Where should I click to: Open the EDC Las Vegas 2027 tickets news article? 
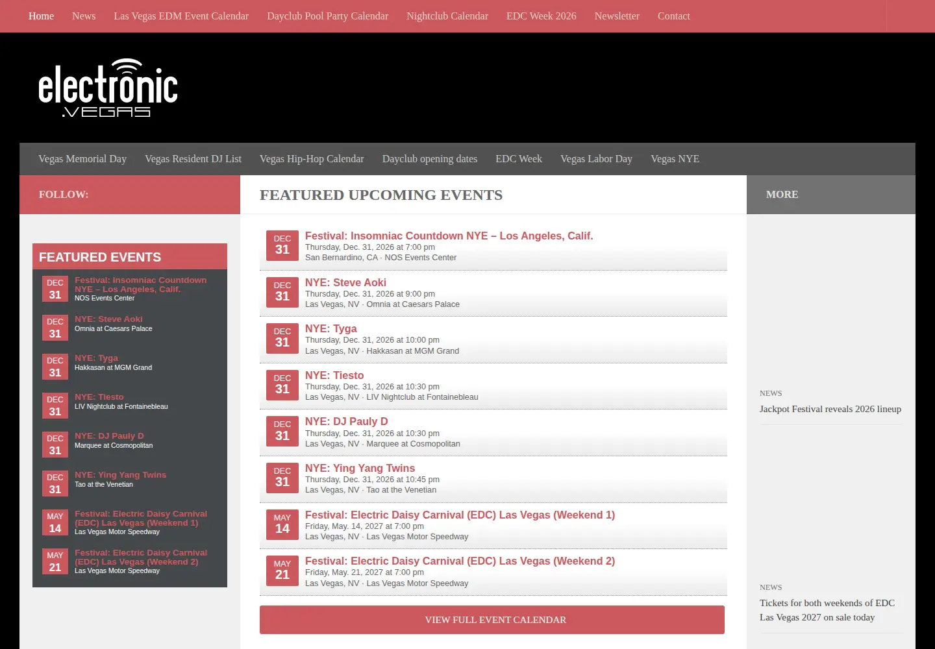[x=827, y=610]
